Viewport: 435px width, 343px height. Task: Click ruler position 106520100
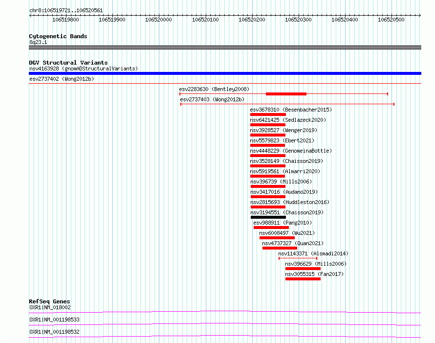[205, 20]
